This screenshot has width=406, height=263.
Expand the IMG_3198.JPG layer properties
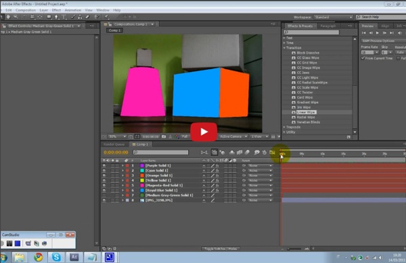(122, 200)
